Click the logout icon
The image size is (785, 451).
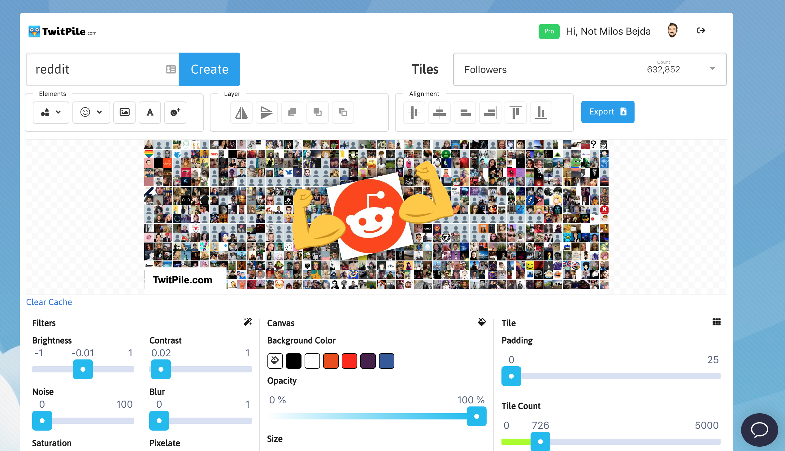tap(701, 31)
